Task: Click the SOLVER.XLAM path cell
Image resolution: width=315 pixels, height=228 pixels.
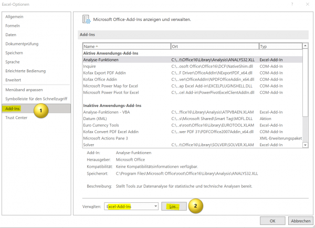Action: pyautogui.click(x=213, y=145)
